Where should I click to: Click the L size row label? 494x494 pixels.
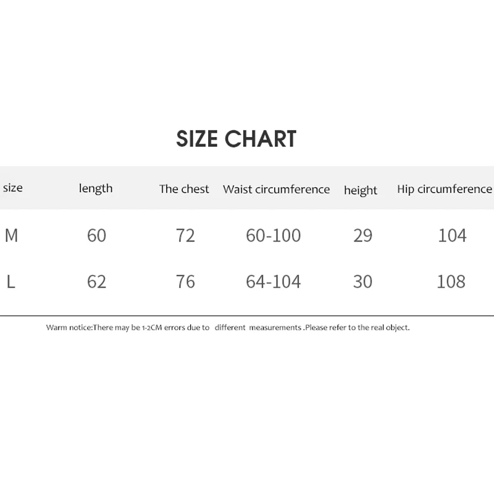[11, 282]
